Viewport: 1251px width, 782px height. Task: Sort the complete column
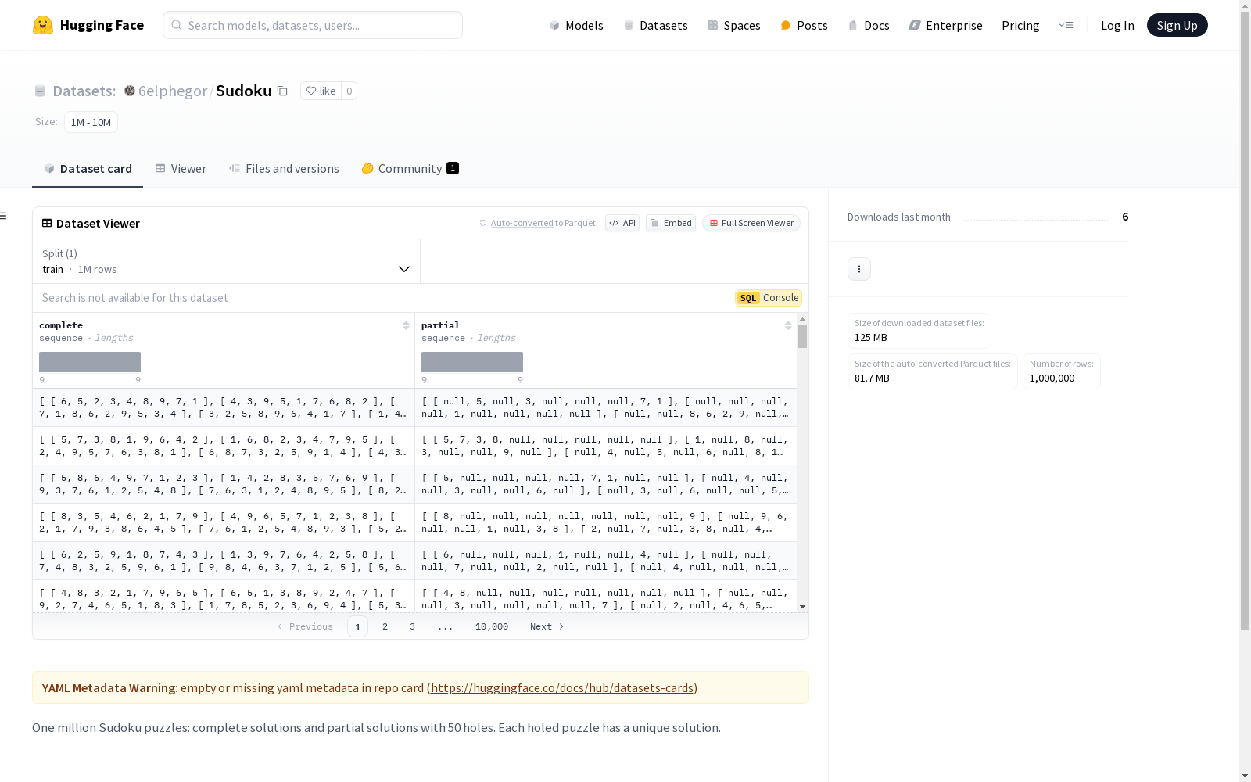pos(406,325)
